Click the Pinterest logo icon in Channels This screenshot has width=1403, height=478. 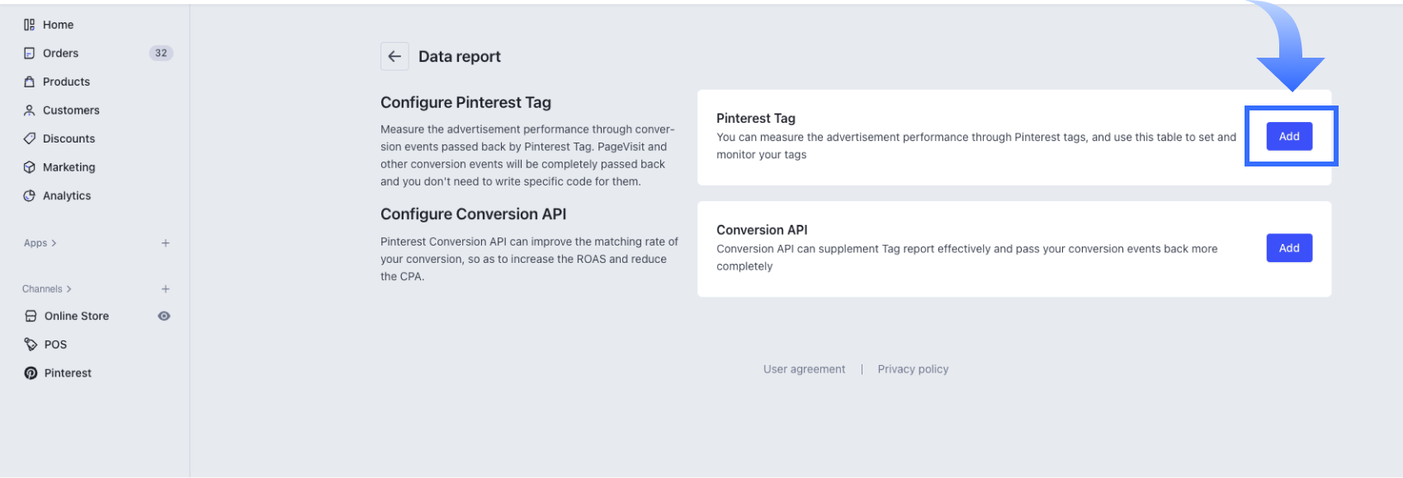pos(31,373)
